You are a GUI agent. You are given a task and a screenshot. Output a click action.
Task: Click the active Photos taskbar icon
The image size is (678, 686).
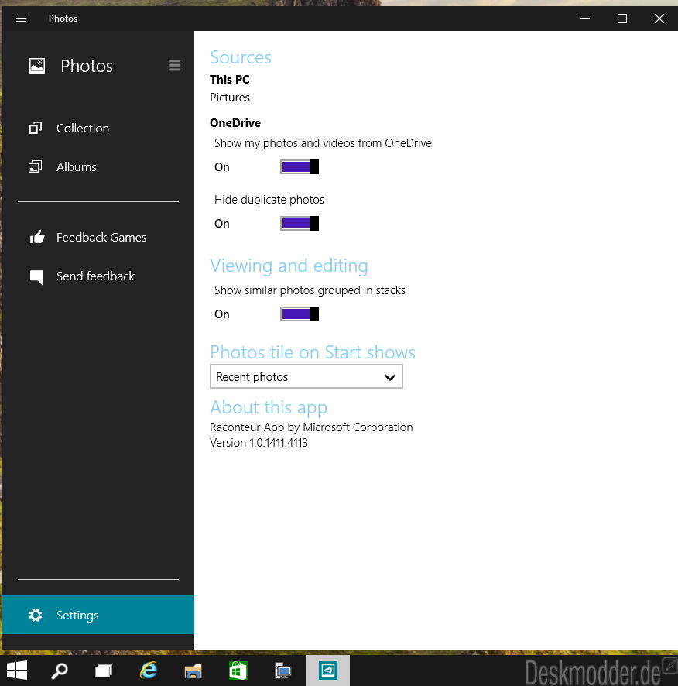[x=327, y=671]
